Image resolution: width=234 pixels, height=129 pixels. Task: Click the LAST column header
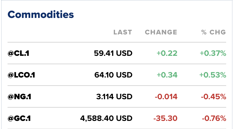[x=123, y=32]
